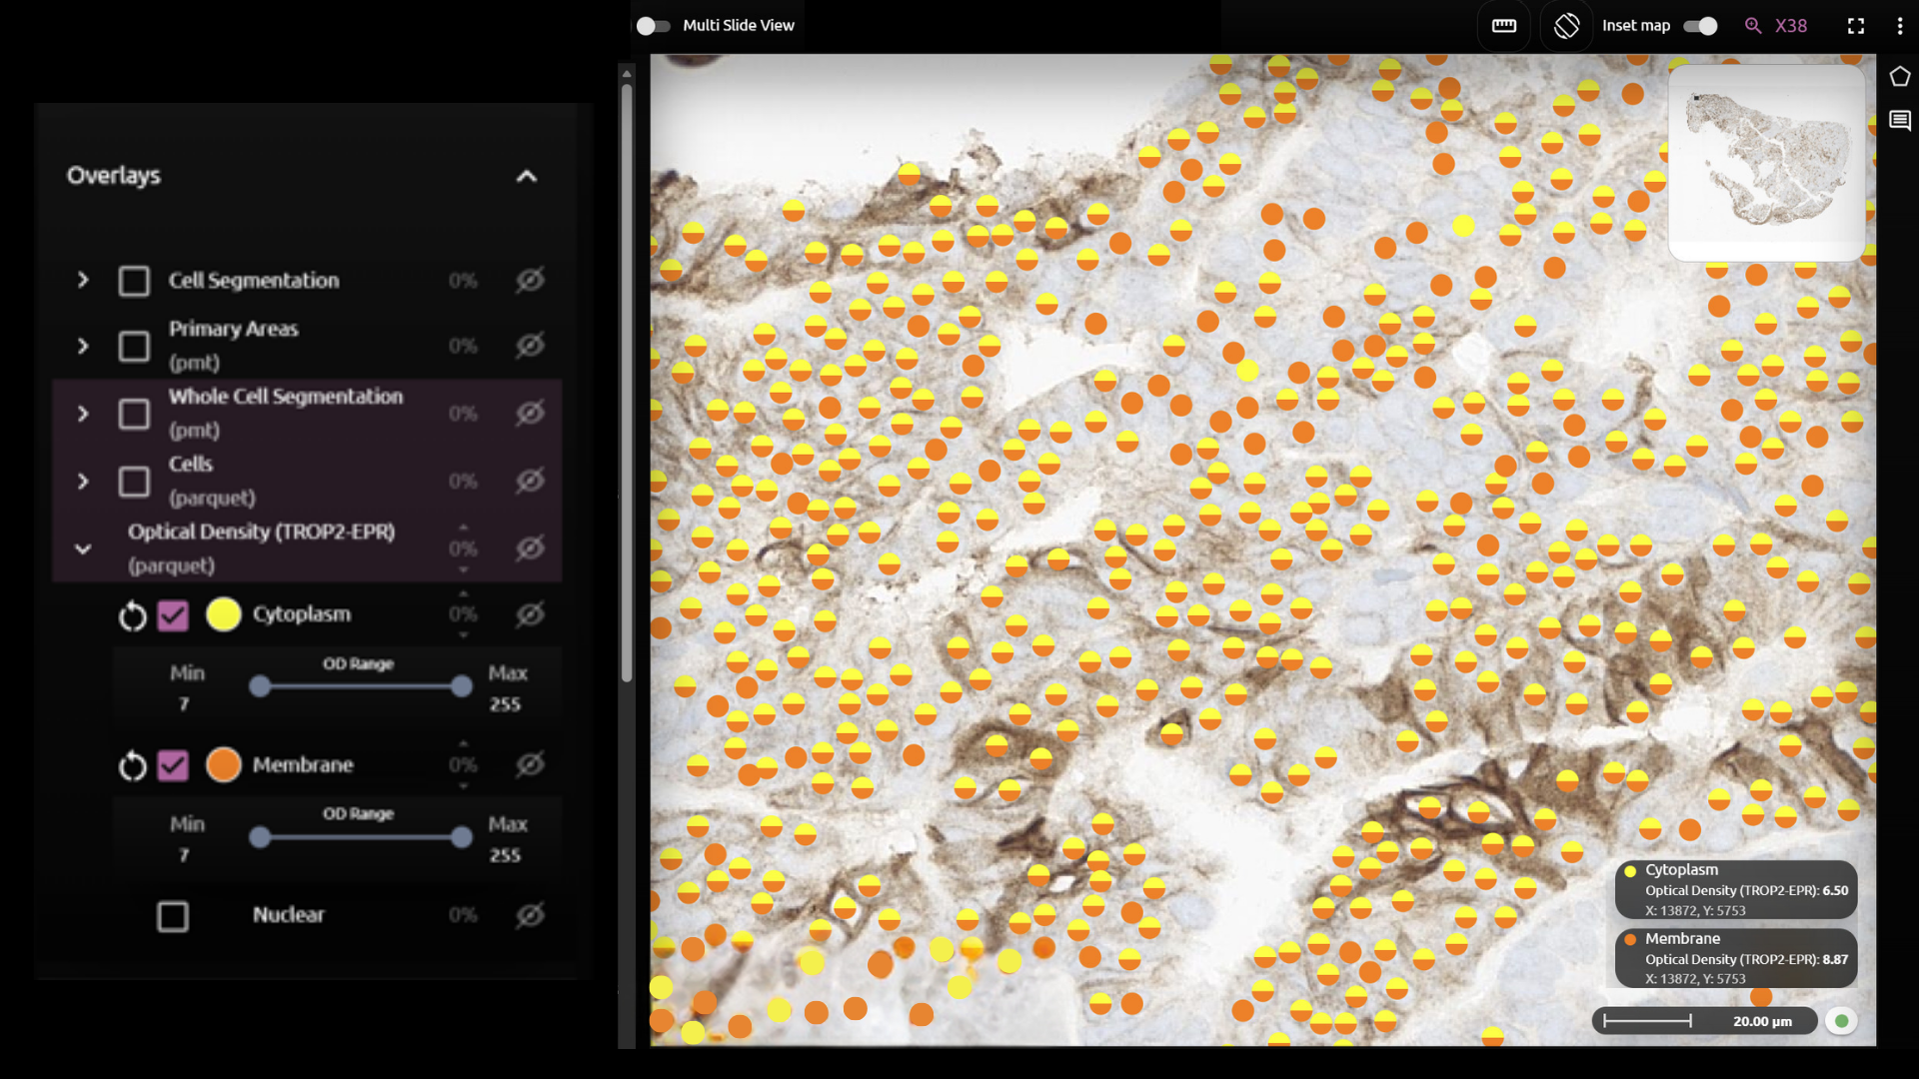The image size is (1919, 1079).
Task: Toggle visibility of Nuclear layer
Action: [530, 914]
